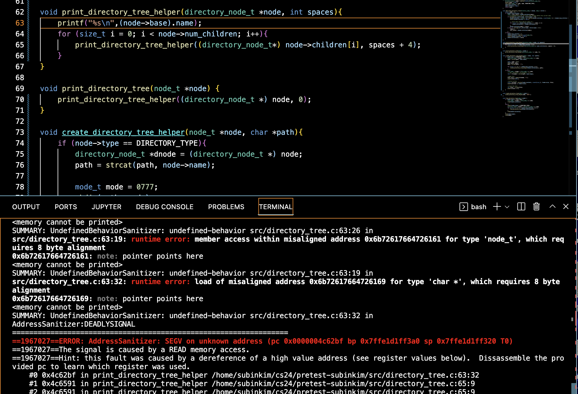This screenshot has height=394, width=578.
Task: Create a new terminal with plus icon
Action: tap(497, 207)
